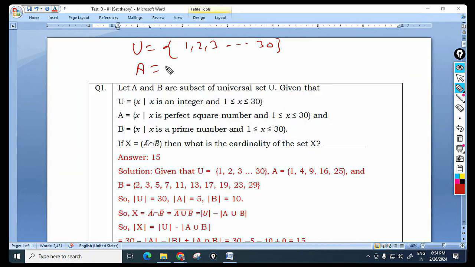Click the first line indent marker on ruler

click(x=118, y=24)
